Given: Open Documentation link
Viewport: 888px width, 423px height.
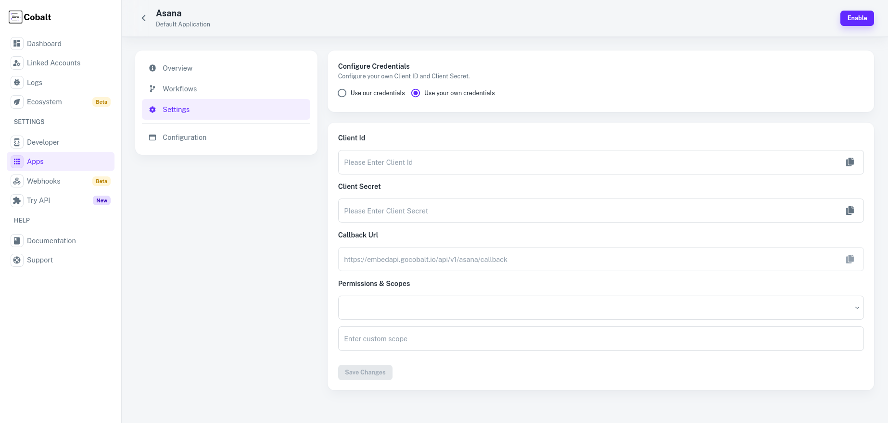Looking at the screenshot, I should [x=61, y=241].
